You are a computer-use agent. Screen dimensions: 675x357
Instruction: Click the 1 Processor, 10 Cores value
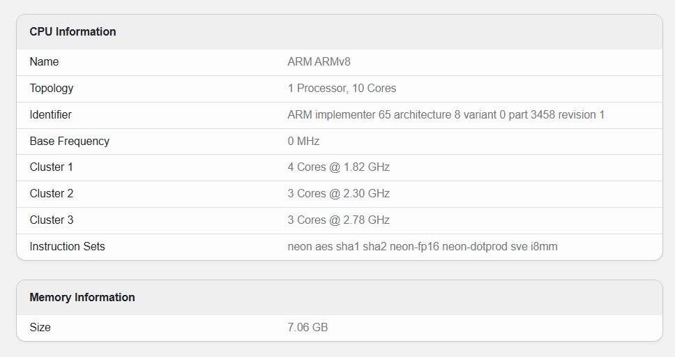click(342, 89)
